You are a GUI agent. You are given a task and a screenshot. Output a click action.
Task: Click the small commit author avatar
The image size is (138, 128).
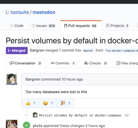click(35, 115)
